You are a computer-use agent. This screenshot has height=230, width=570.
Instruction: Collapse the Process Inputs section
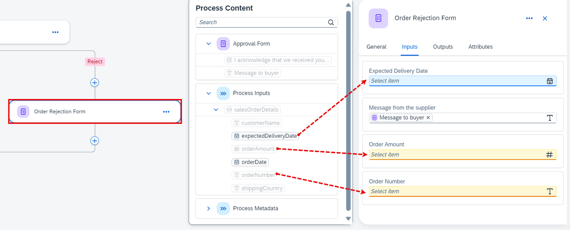pos(209,93)
